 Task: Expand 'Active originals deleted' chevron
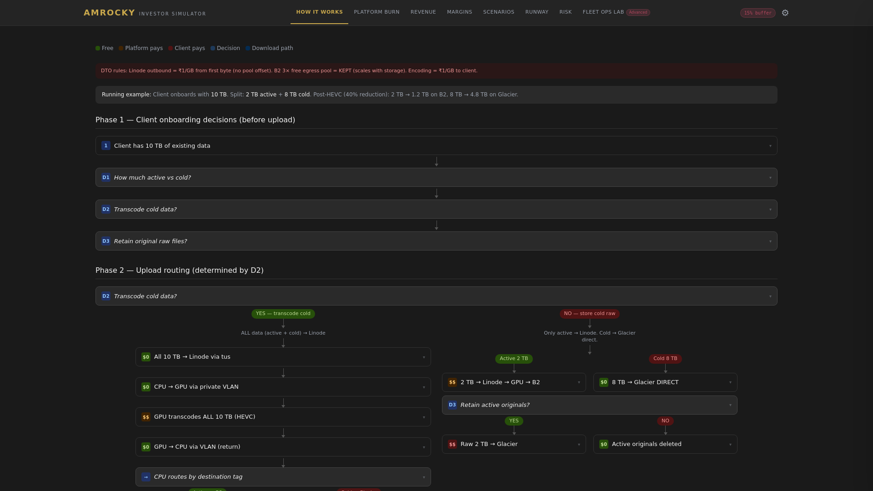[x=730, y=445]
